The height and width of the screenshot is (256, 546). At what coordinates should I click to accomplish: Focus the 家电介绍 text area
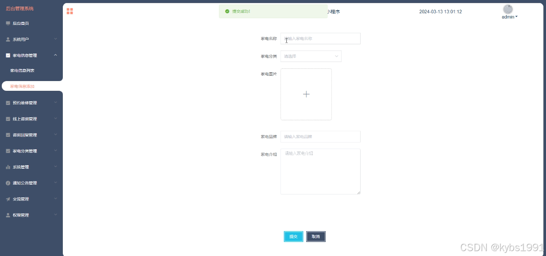click(320, 171)
